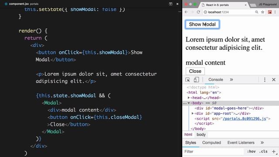The height and width of the screenshot is (157, 279).
Task: Click the doctype html line
Action: coord(203,87)
